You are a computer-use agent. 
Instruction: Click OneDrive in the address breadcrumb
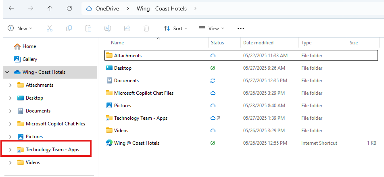point(107,8)
